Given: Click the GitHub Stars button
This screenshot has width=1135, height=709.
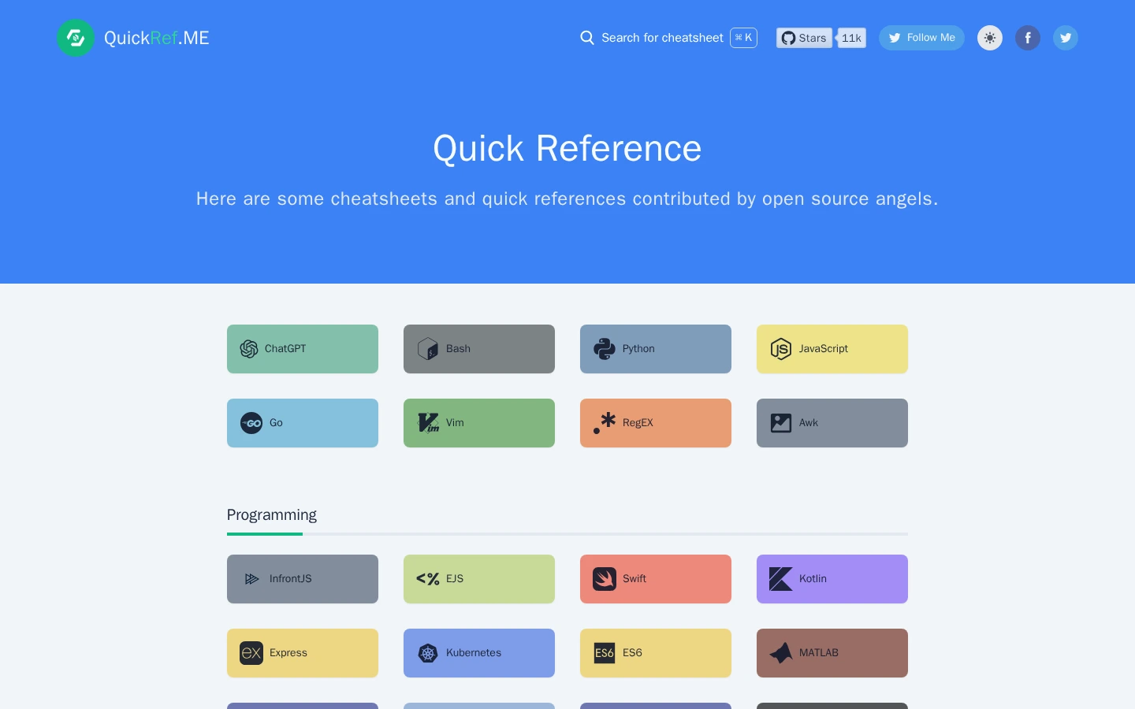Looking at the screenshot, I should [804, 38].
